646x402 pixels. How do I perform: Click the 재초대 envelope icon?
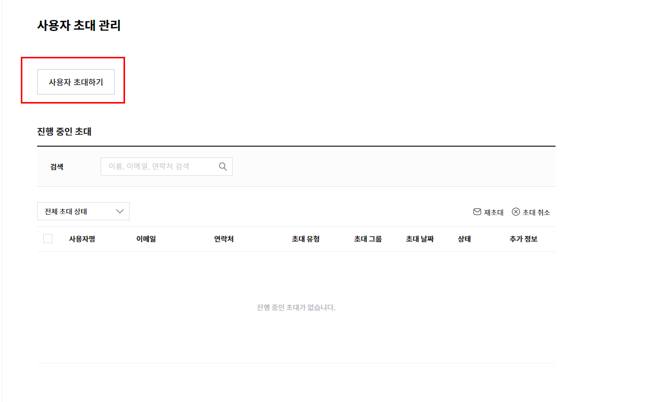pos(477,212)
